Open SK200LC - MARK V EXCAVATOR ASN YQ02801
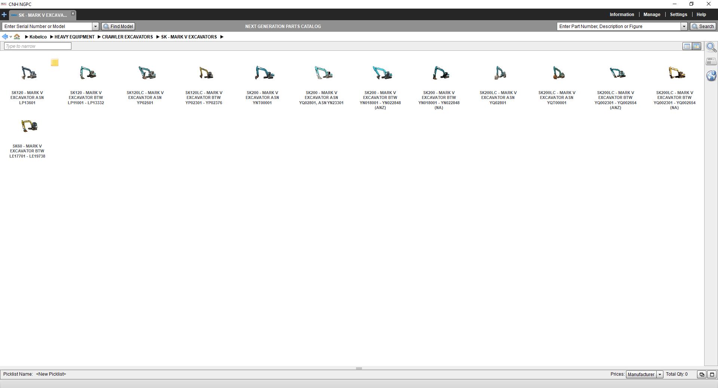Viewport: 718px width, 388px height. 498,84
